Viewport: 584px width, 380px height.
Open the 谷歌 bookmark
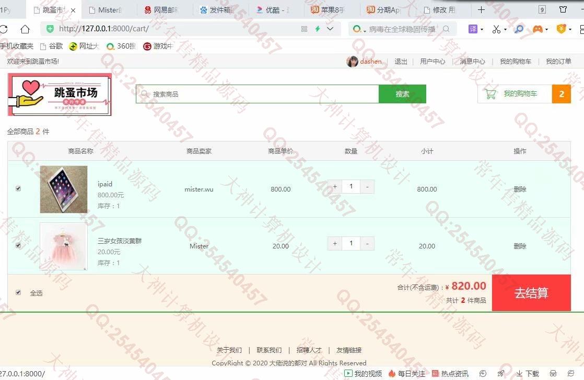[x=51, y=46]
